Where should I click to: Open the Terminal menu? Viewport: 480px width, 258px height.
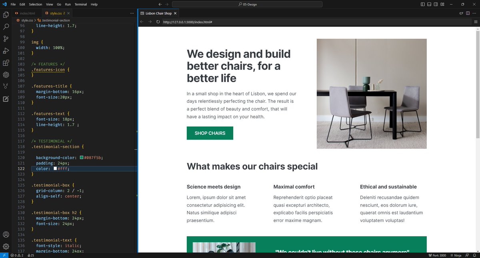(x=81, y=4)
